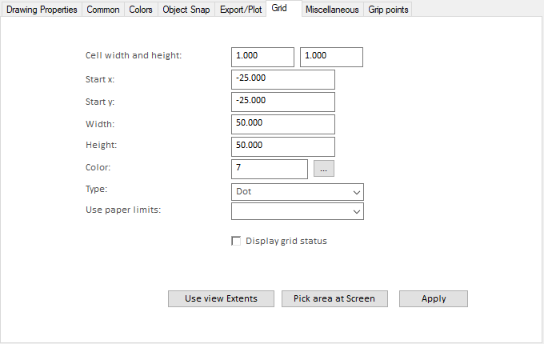Expand the grid Type dropdown

[297, 192]
